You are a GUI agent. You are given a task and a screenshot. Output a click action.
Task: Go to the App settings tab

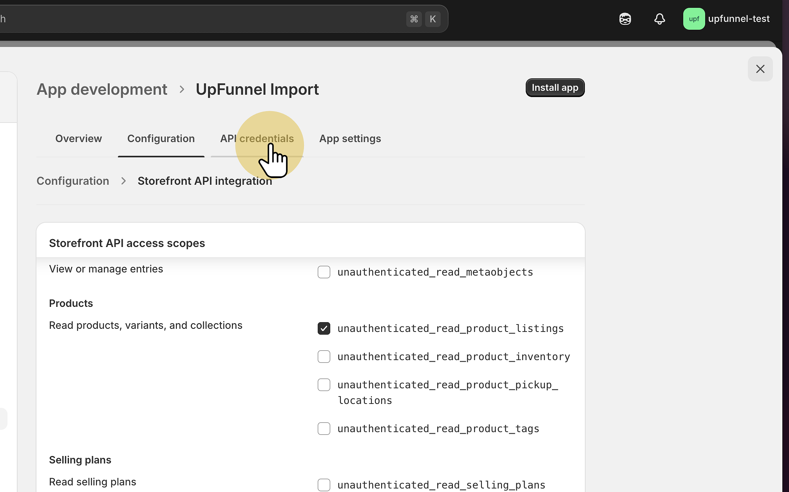click(350, 139)
